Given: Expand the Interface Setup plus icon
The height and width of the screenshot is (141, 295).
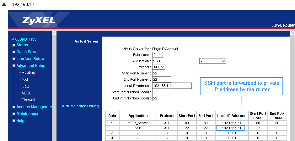Looking at the screenshot, I should [x=14, y=59].
